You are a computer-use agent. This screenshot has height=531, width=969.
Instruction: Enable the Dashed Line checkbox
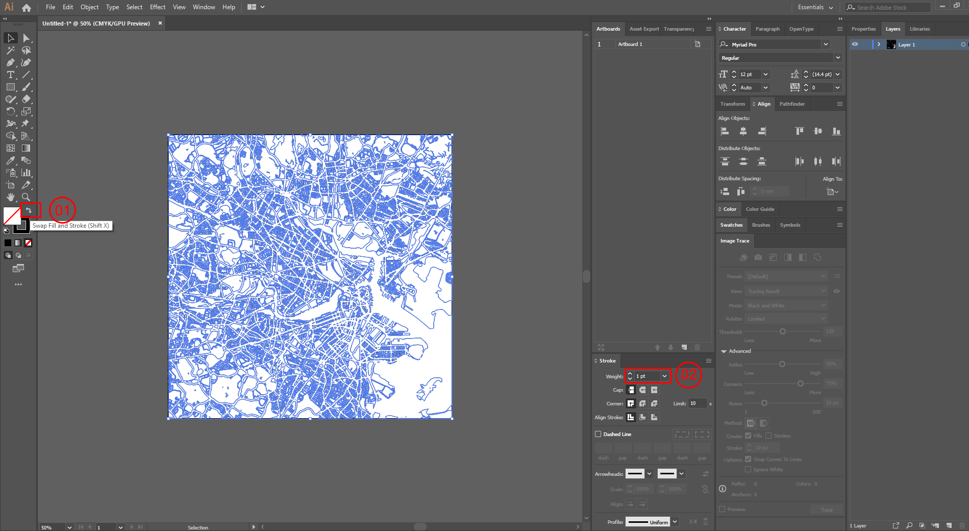[598, 434]
